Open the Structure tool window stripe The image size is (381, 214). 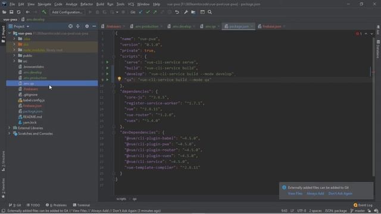pos(3,161)
